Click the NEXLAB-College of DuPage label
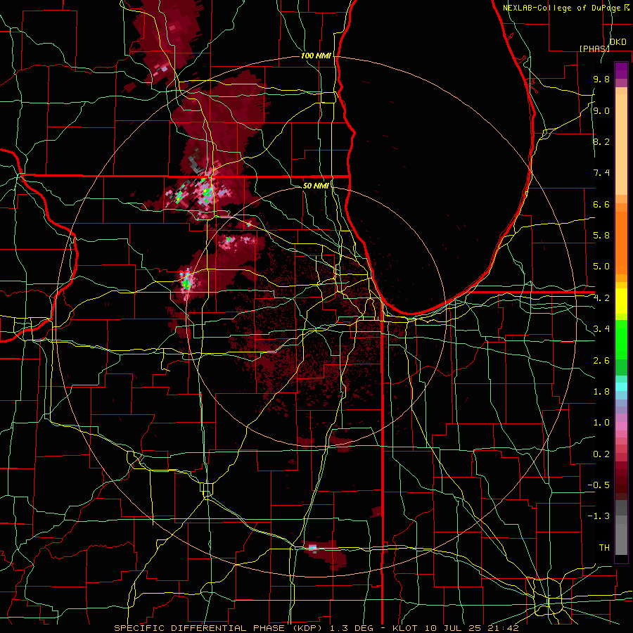 pyautogui.click(x=561, y=8)
